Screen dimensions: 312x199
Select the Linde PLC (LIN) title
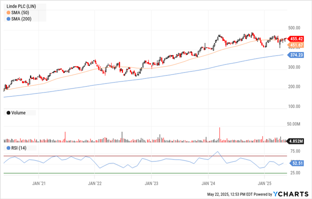(x=21, y=6)
